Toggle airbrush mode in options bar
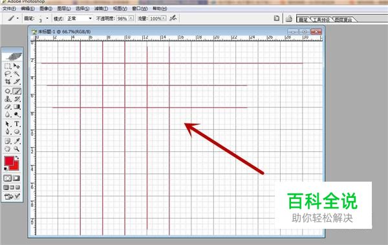The height and width of the screenshot is (245, 388). [x=173, y=18]
